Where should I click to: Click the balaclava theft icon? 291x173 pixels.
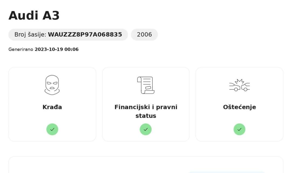(x=52, y=85)
